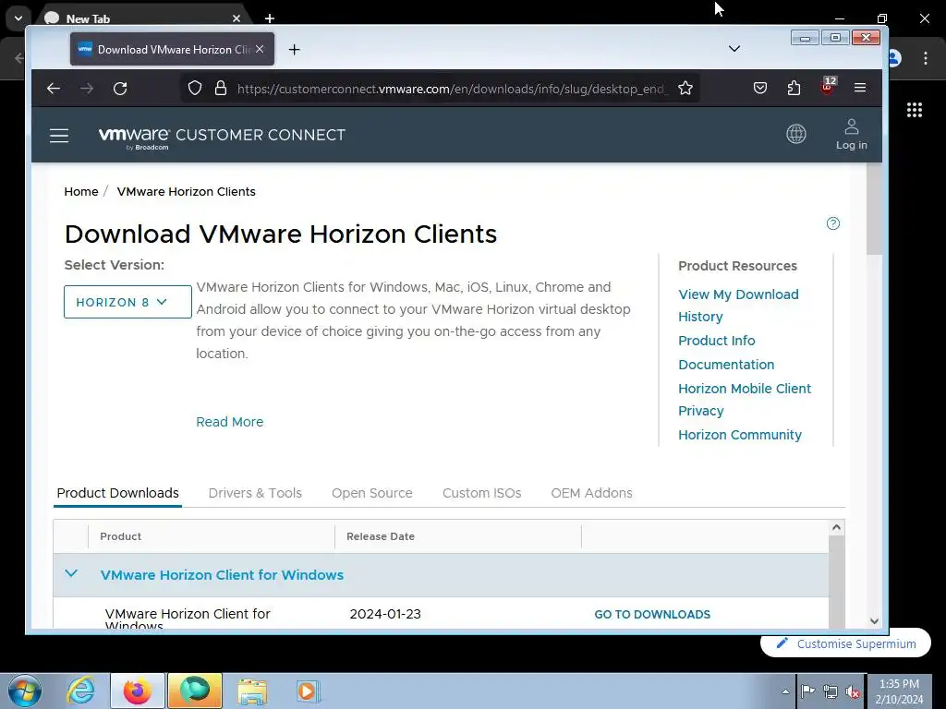This screenshot has width=946, height=709.
Task: Open the Documentation link
Action: tap(726, 365)
